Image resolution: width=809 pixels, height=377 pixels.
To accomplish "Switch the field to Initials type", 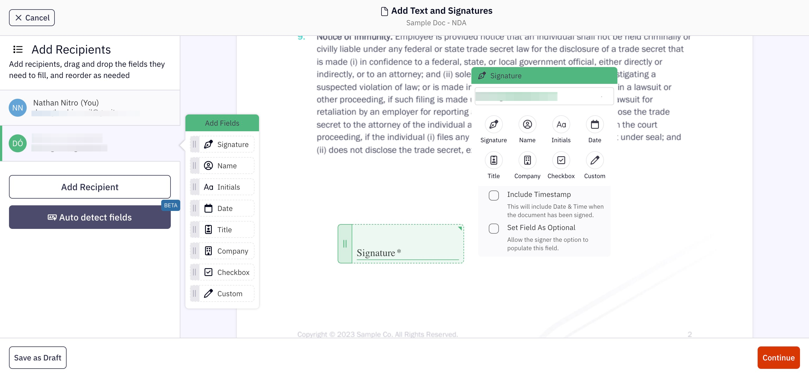I will click(561, 124).
